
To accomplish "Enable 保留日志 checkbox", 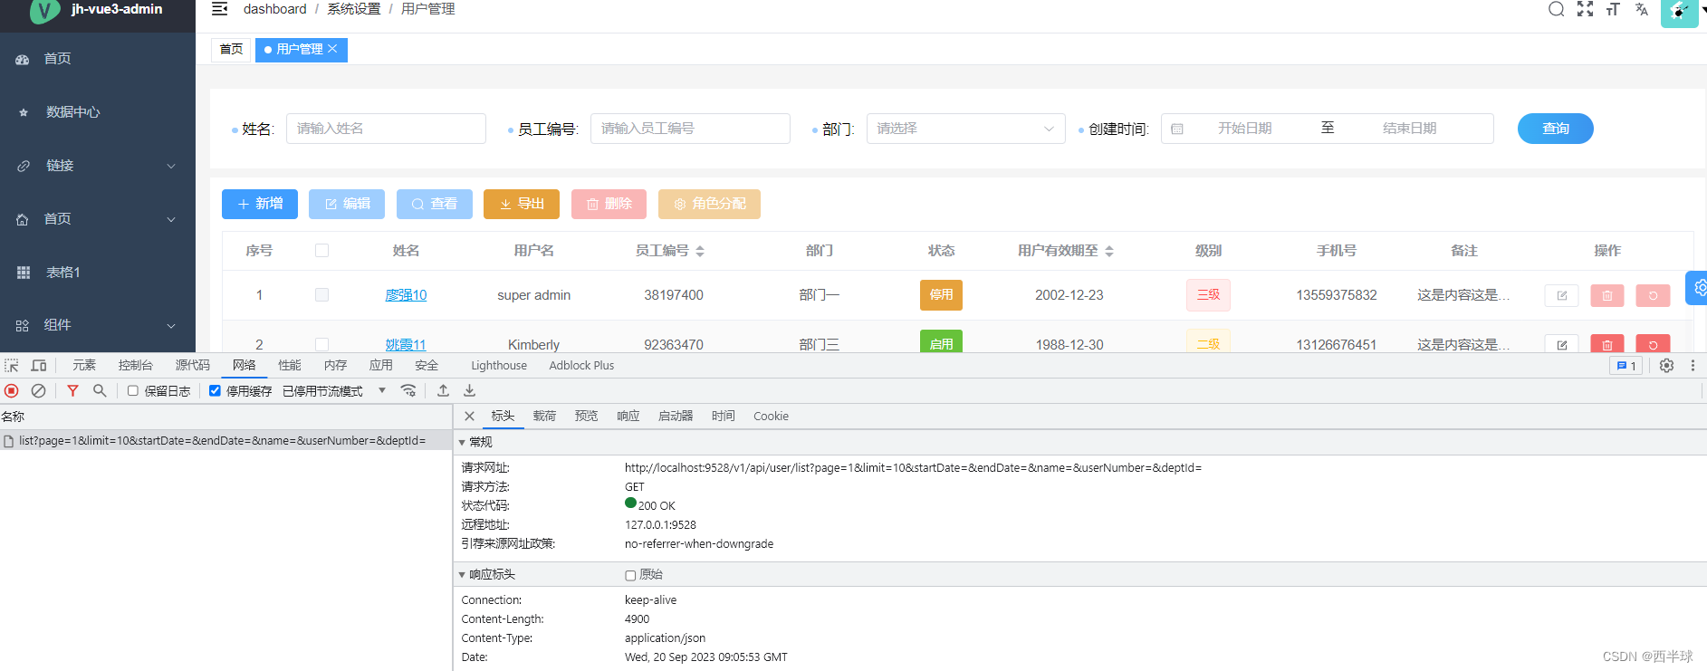I will (133, 391).
